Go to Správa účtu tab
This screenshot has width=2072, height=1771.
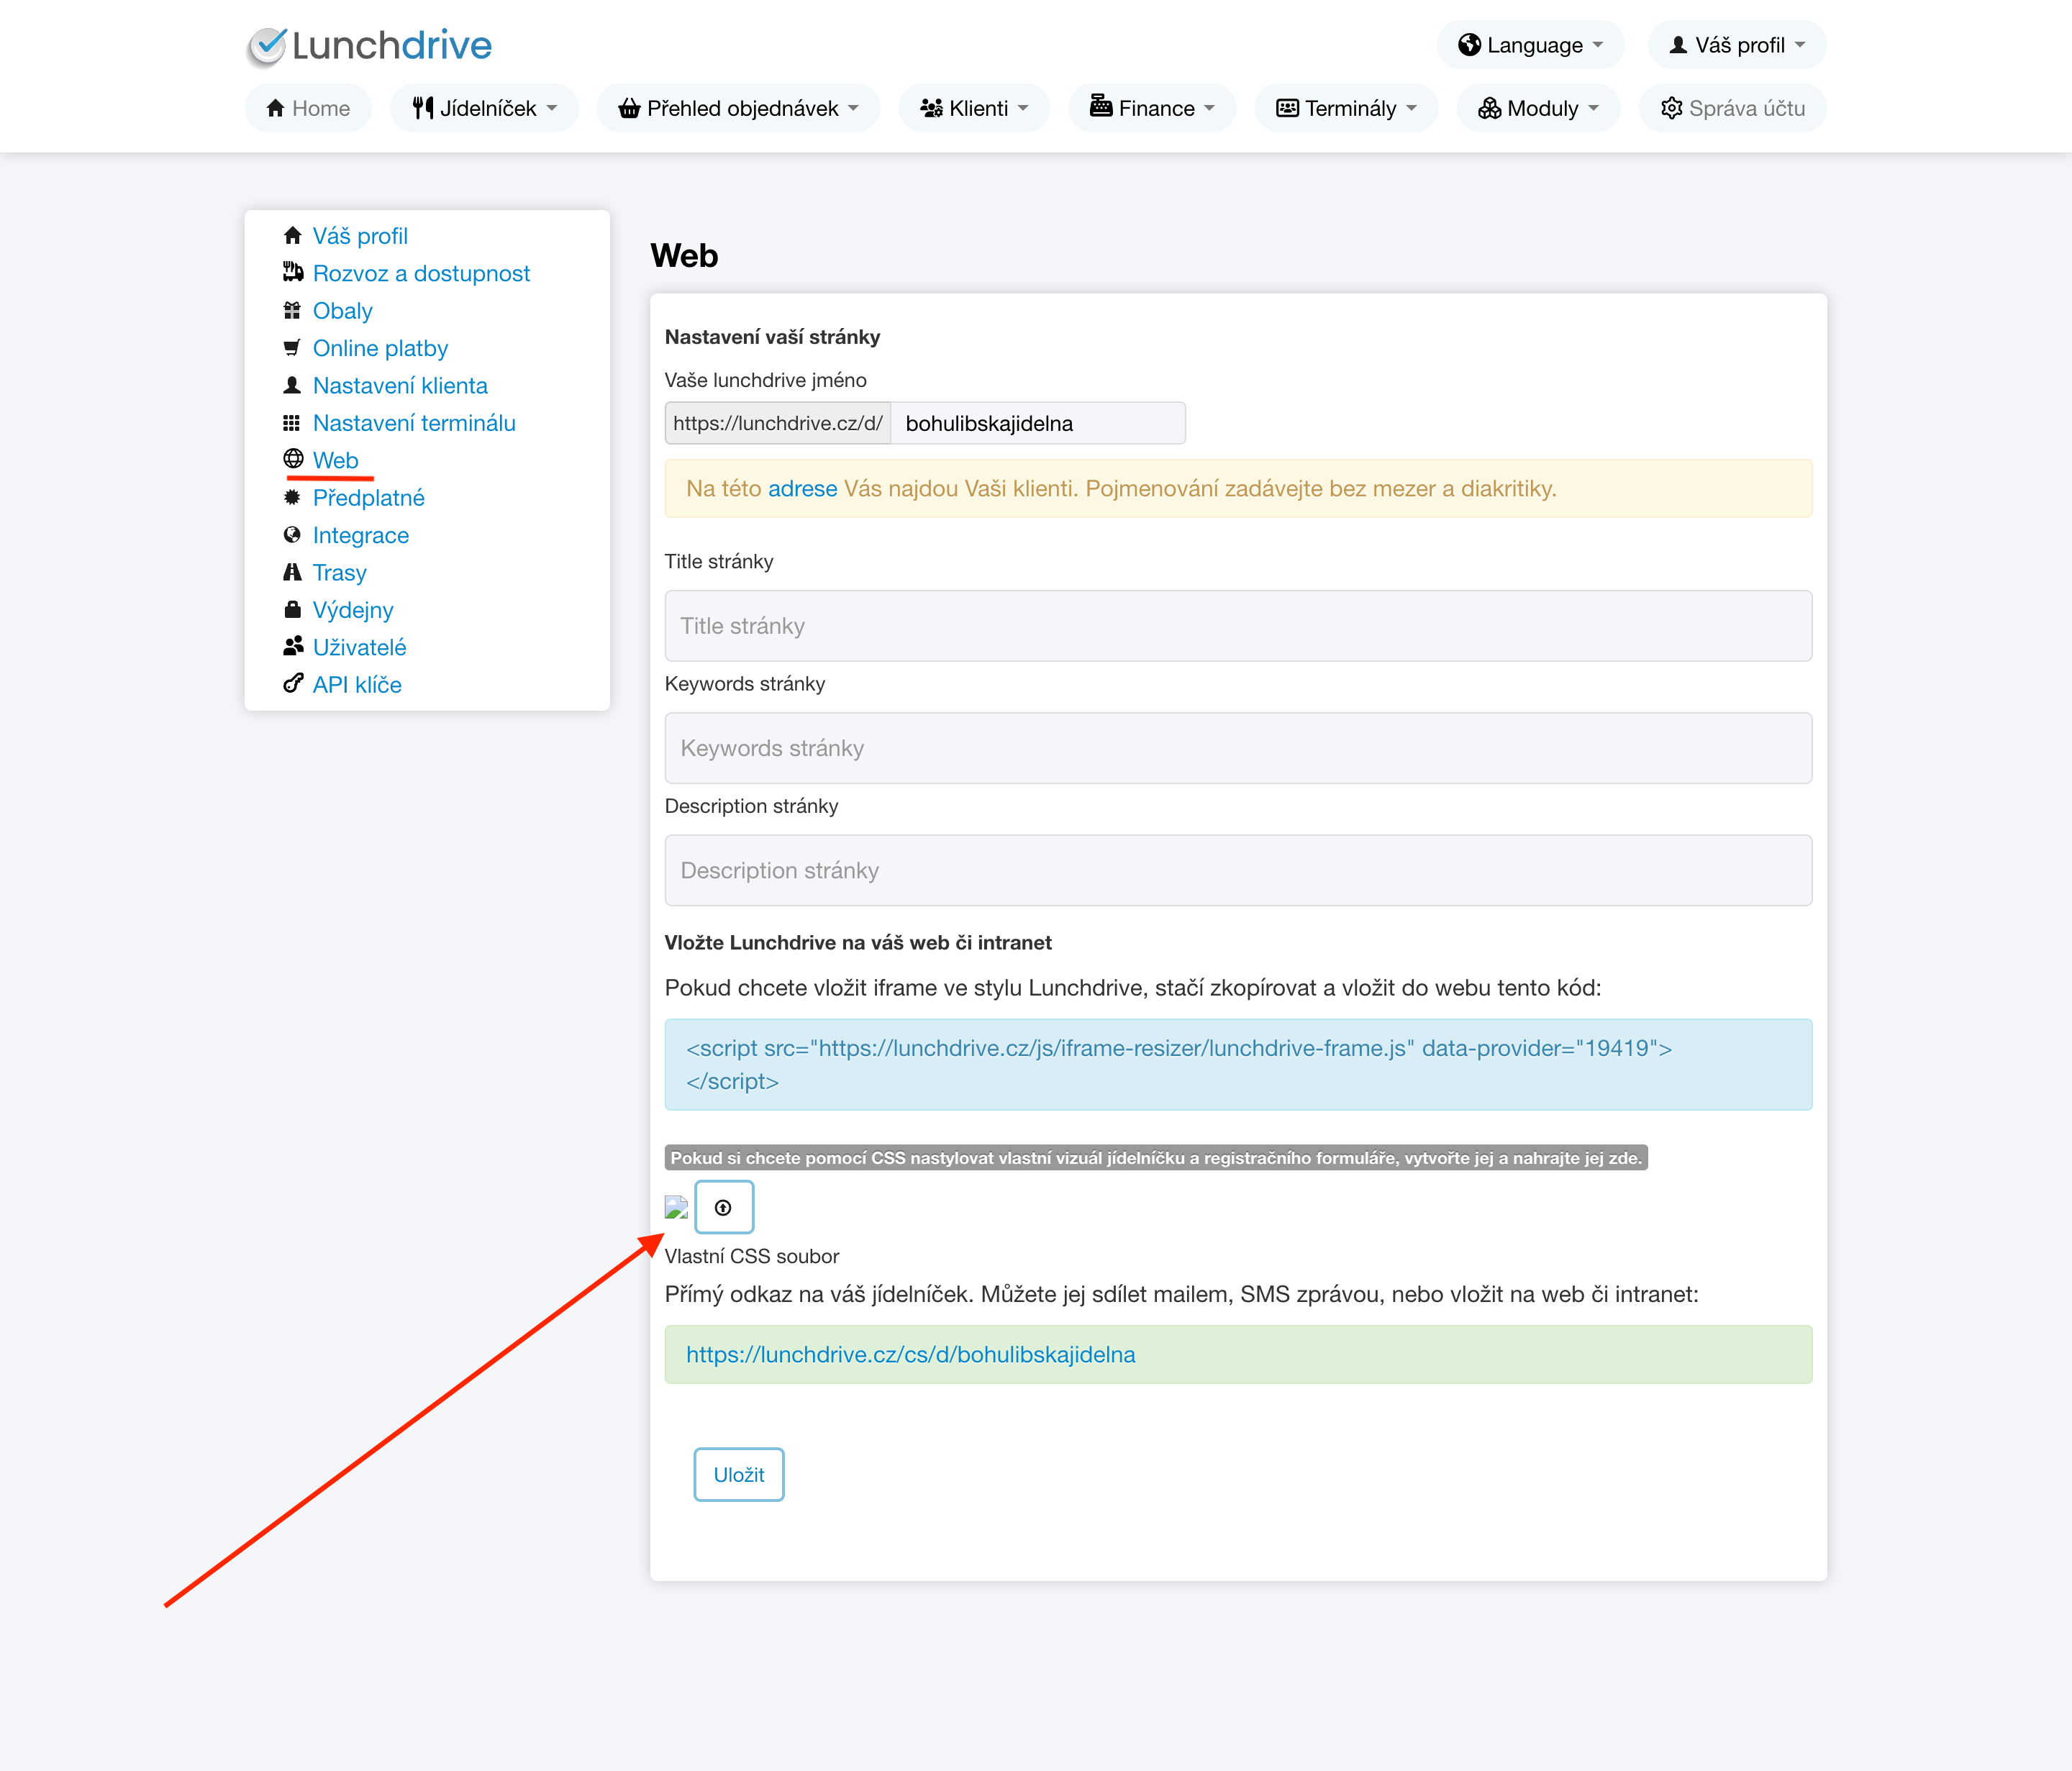tap(1732, 108)
